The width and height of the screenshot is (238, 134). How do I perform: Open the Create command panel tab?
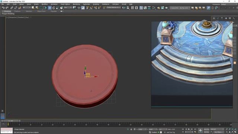(x=214, y=18)
